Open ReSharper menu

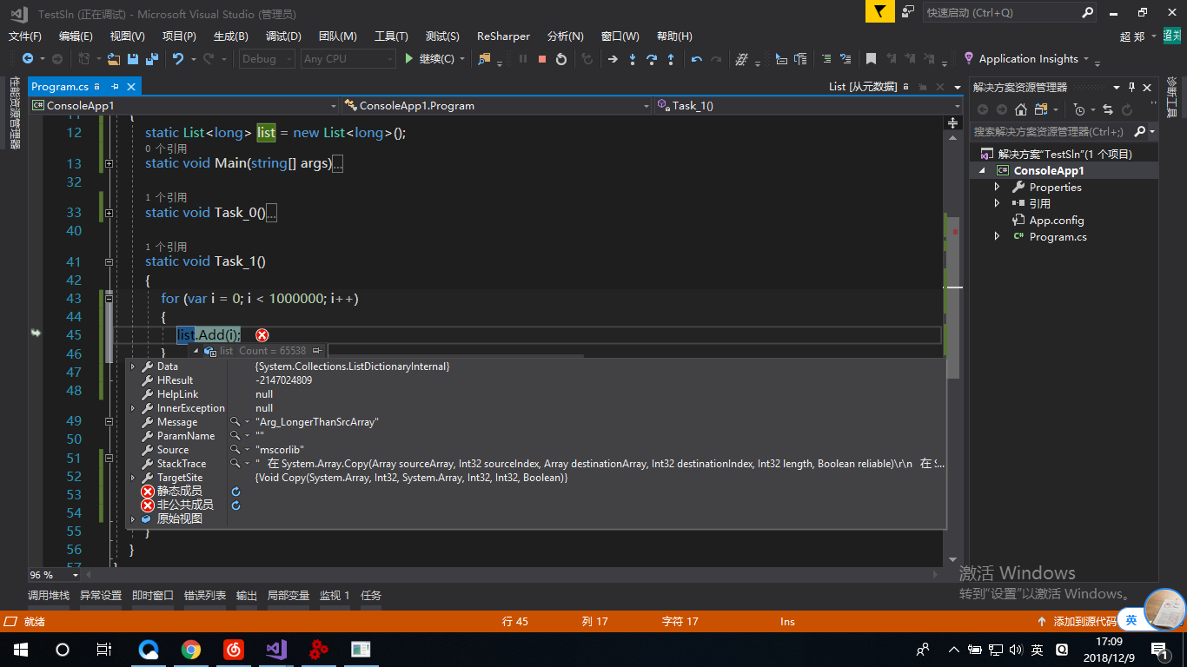tap(503, 36)
